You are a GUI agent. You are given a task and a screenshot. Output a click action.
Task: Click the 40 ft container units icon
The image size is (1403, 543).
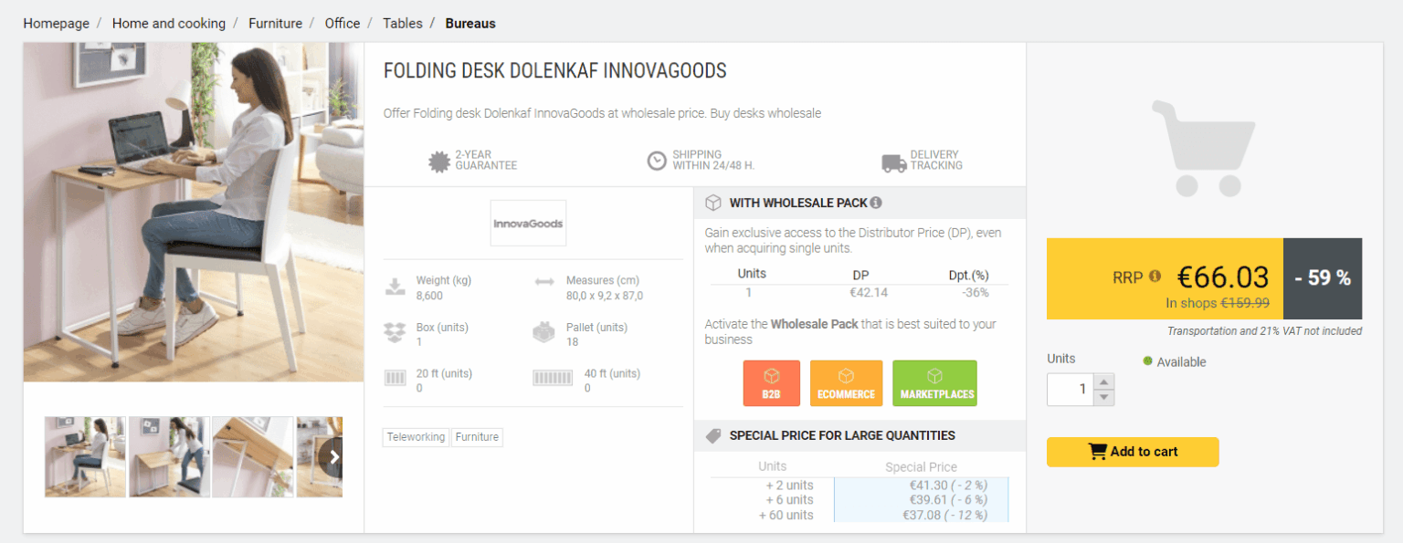[x=553, y=377]
